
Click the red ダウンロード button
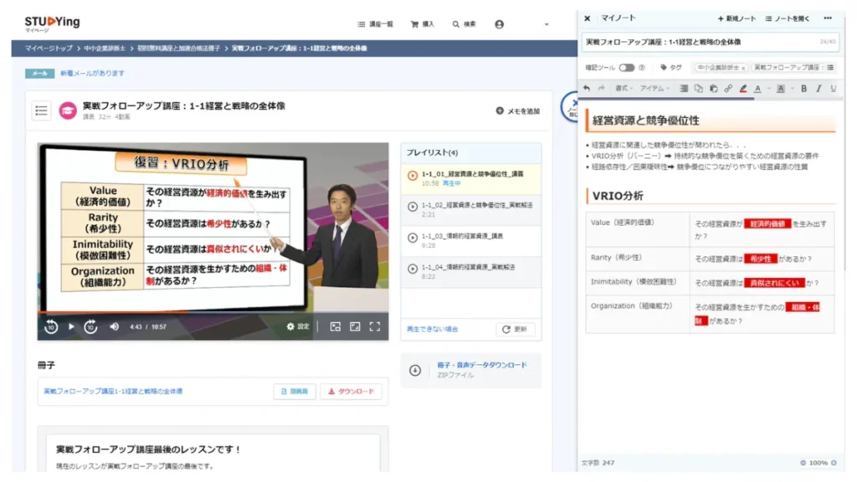pos(351,392)
